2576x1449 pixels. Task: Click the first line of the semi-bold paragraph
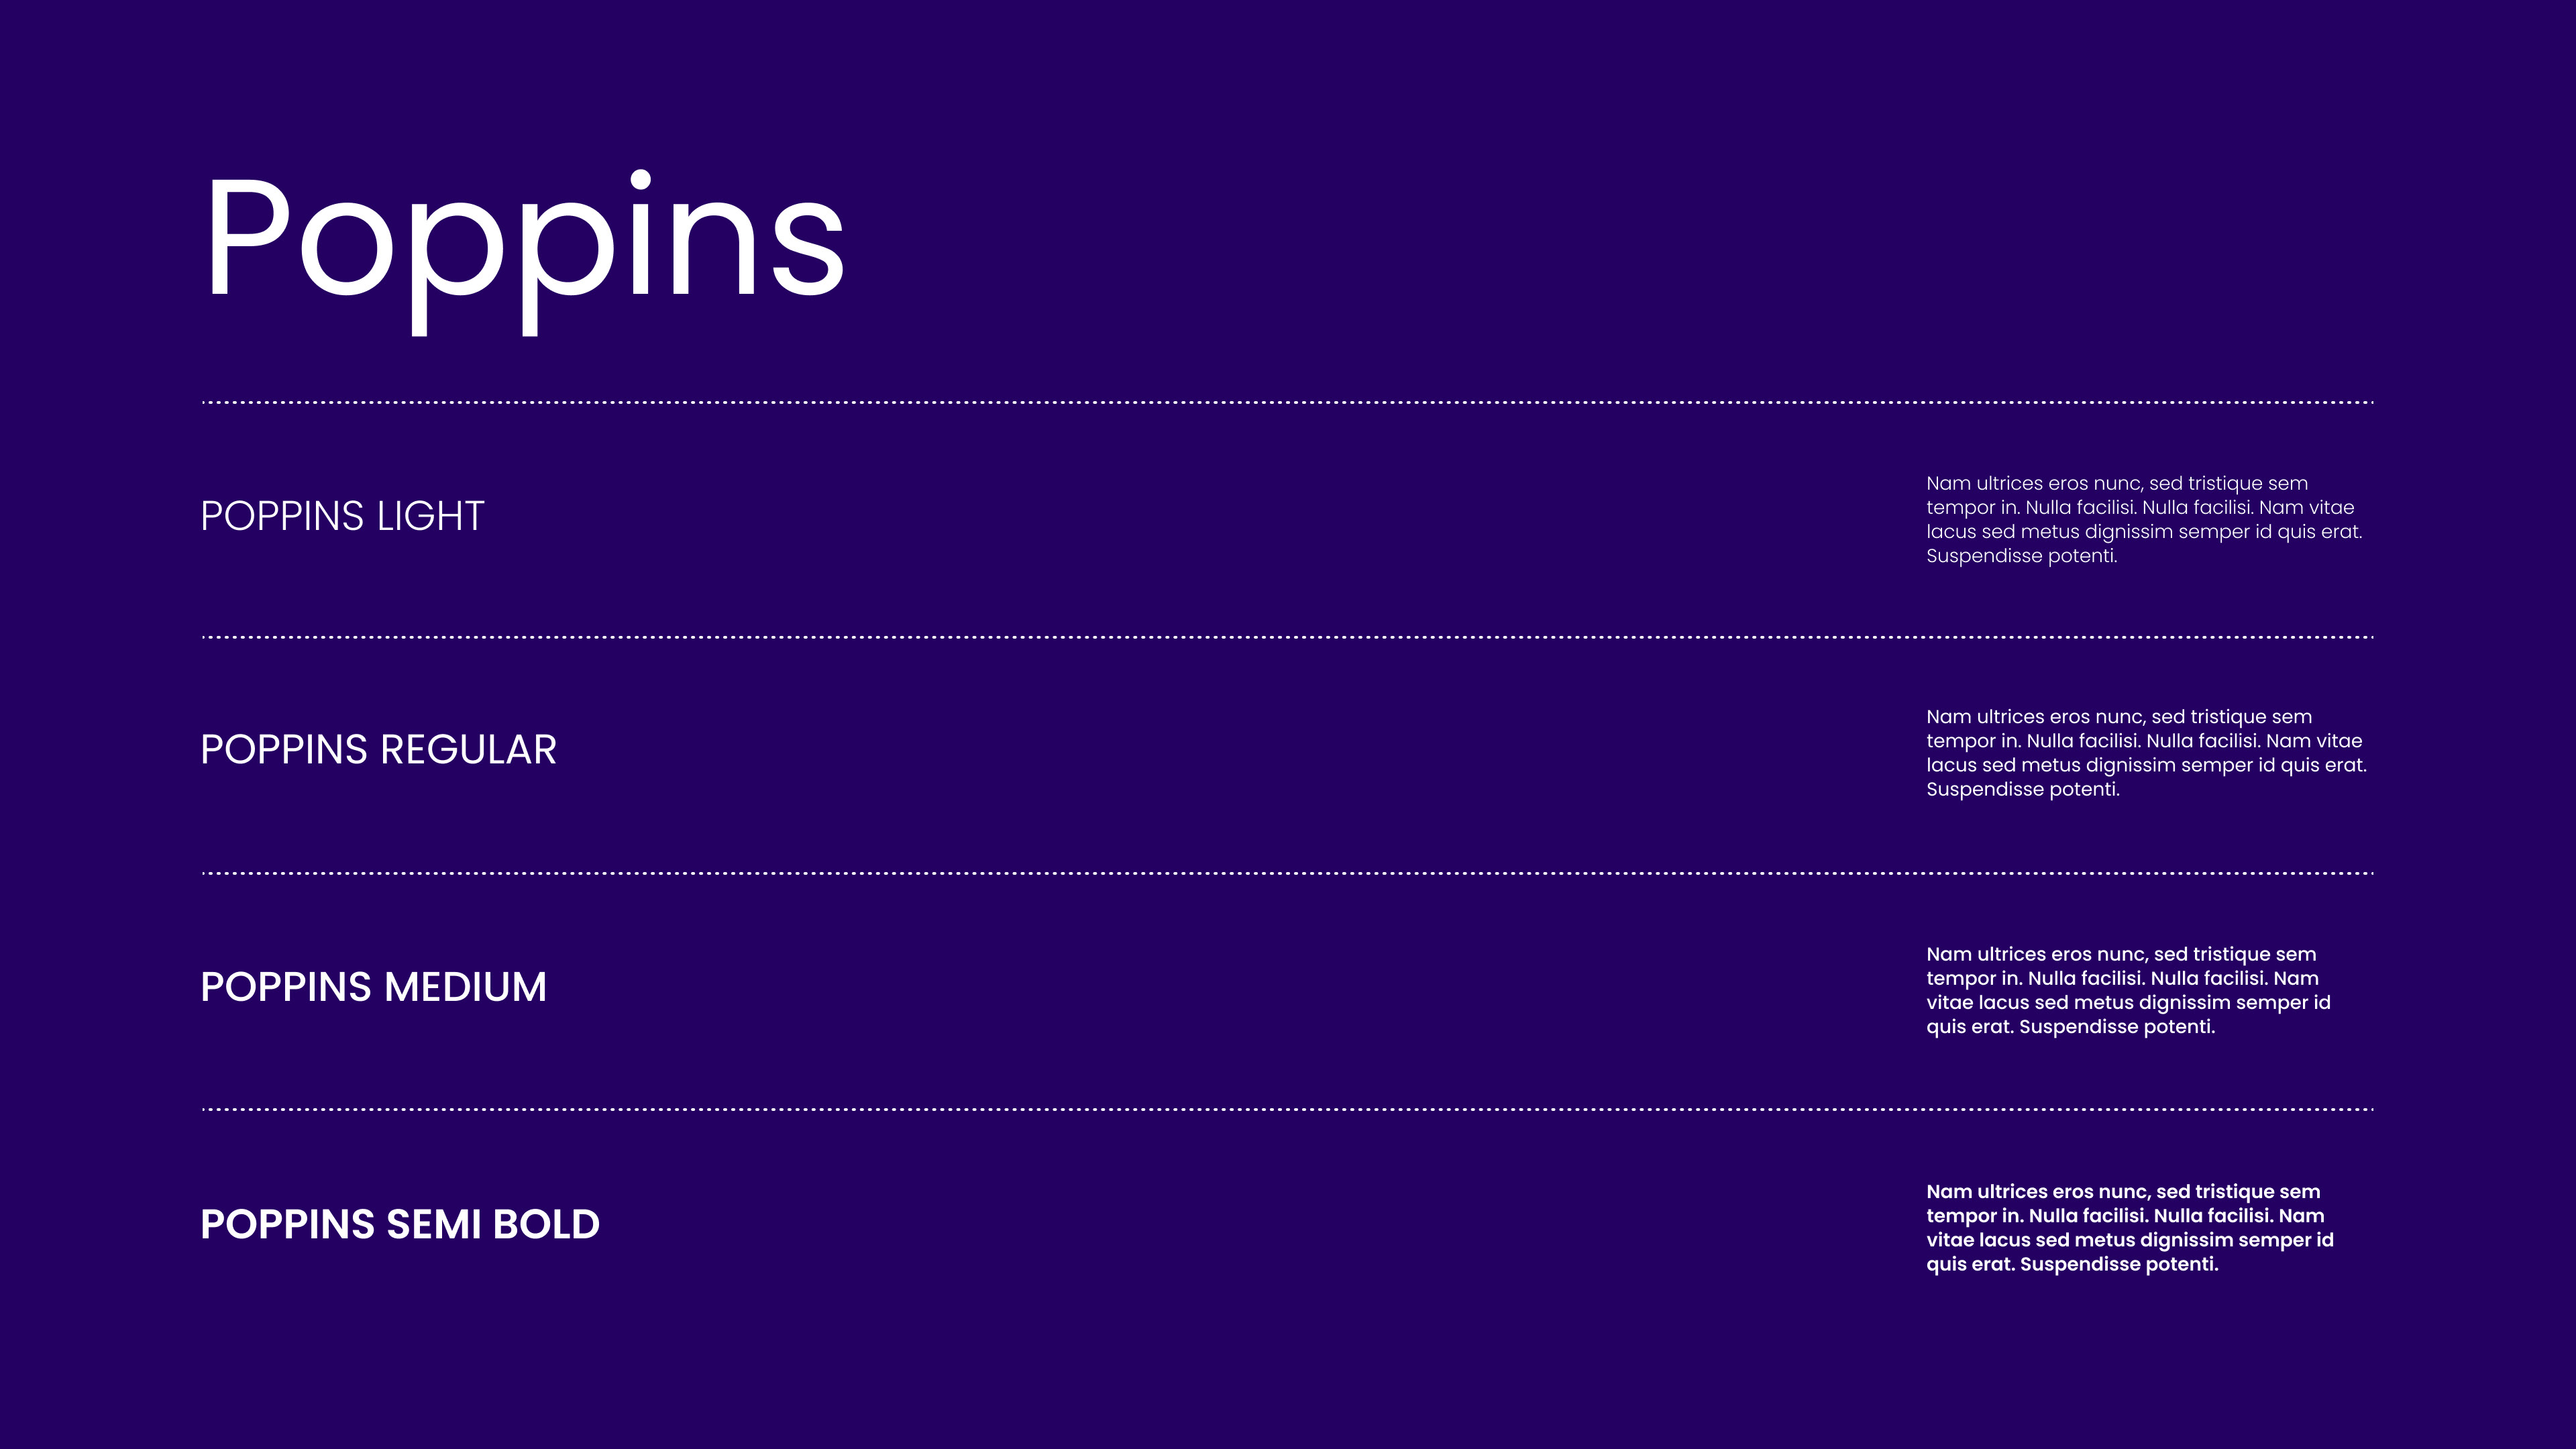[2123, 1192]
